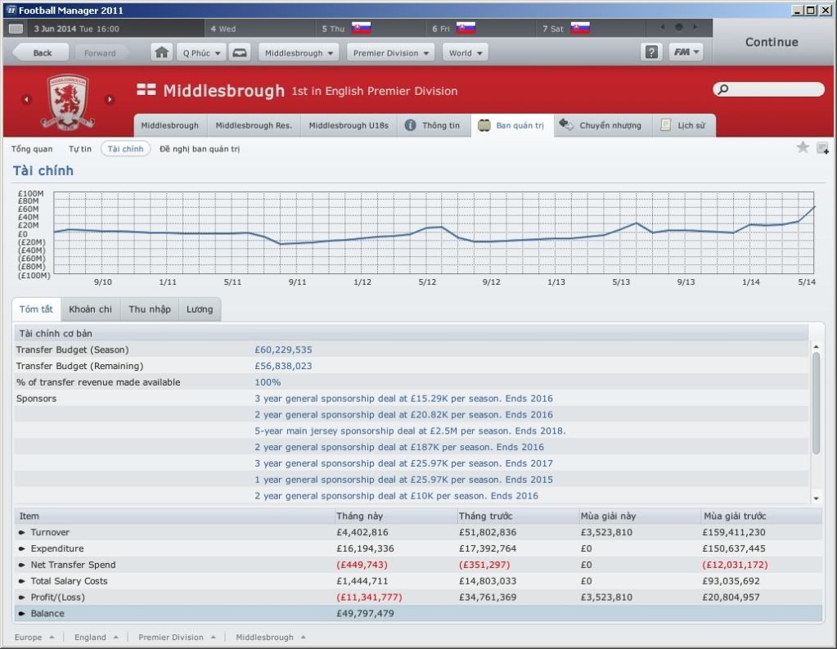Select the Đề nghị ban quản trị sub-tab
Screen dimensions: 837x649
point(200,149)
